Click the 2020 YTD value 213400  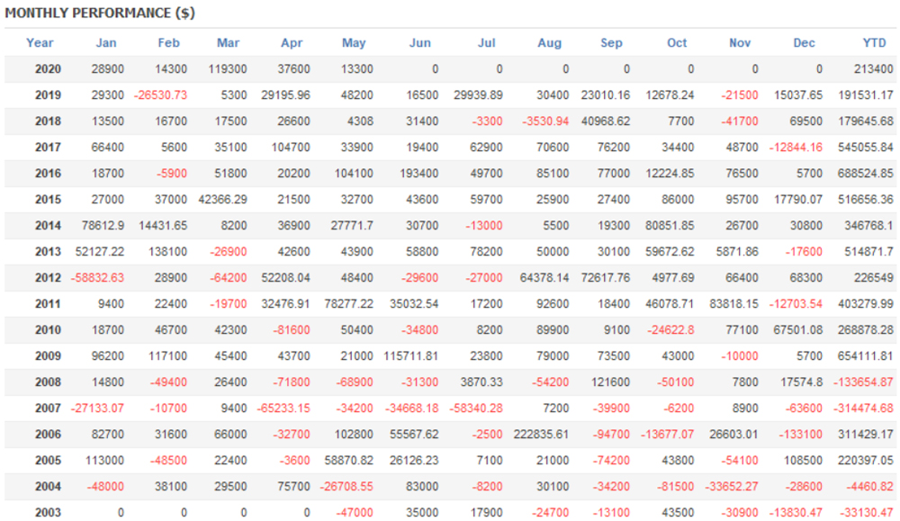[873, 68]
